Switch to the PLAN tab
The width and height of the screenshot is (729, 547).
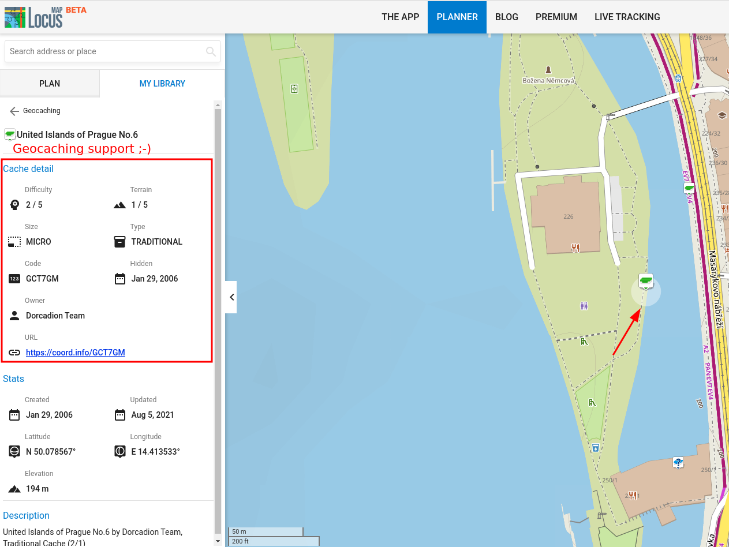pyautogui.click(x=50, y=84)
